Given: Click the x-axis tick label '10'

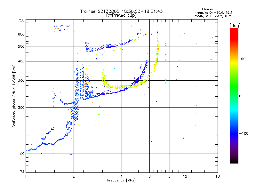Looking at the screenshot, I should tap(185, 176).
